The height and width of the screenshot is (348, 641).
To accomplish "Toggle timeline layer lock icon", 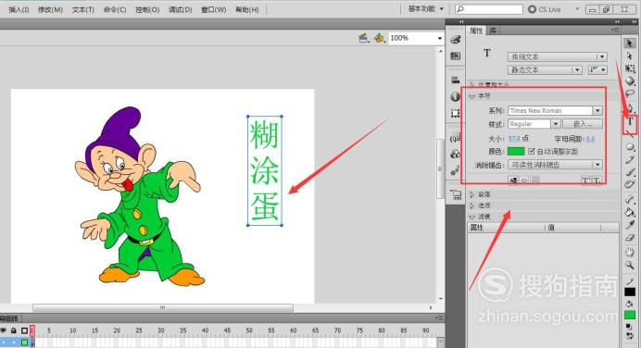I will [x=14, y=330].
